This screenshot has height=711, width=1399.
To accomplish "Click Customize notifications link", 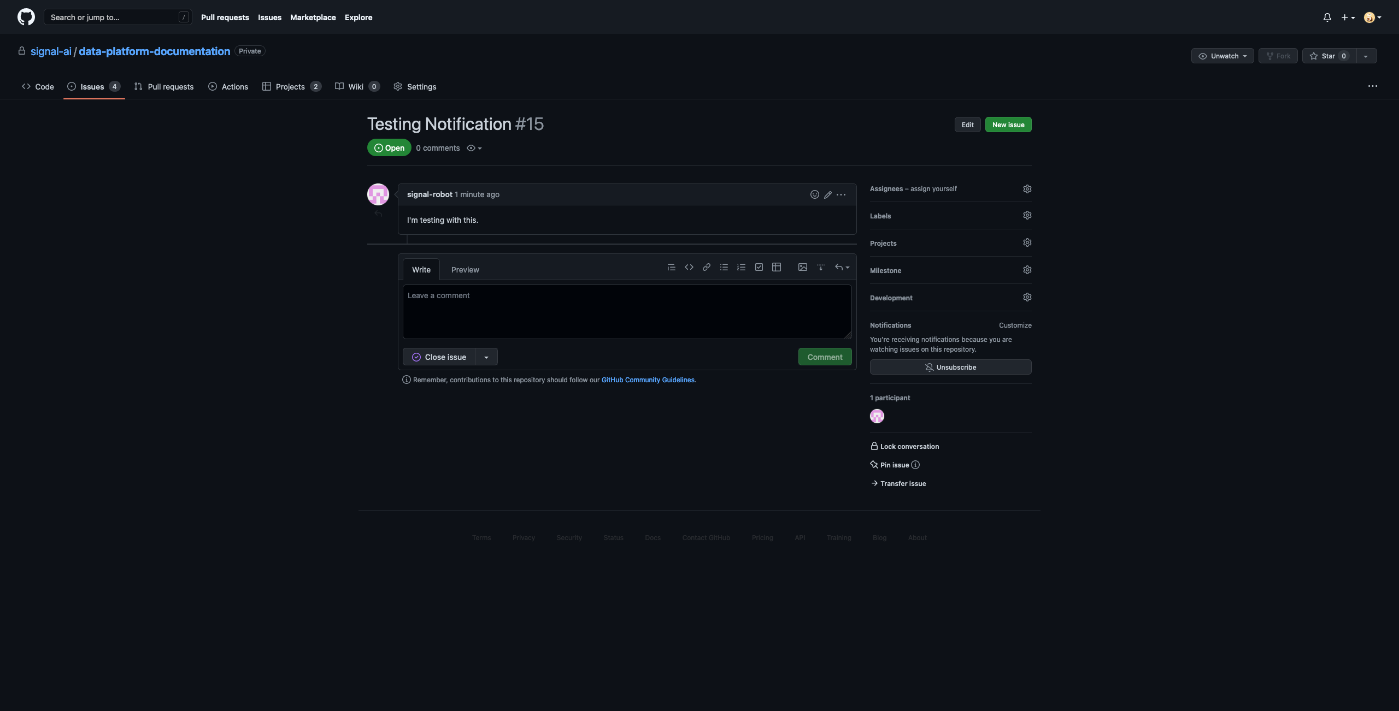I will [x=1015, y=325].
